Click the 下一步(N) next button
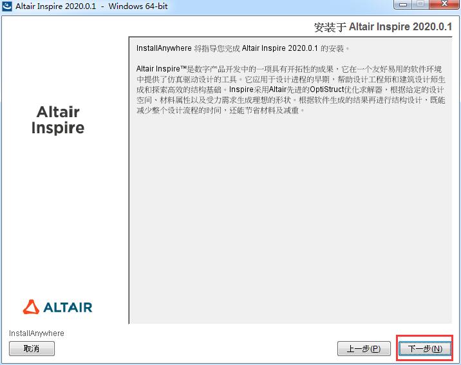Screen dimensions: 461x365 click(425, 348)
